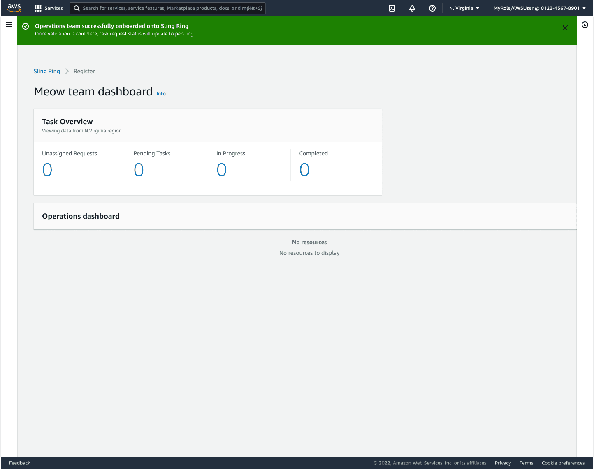Click the bold 'No resources' heading
Image resolution: width=594 pixels, height=469 pixels.
click(309, 242)
